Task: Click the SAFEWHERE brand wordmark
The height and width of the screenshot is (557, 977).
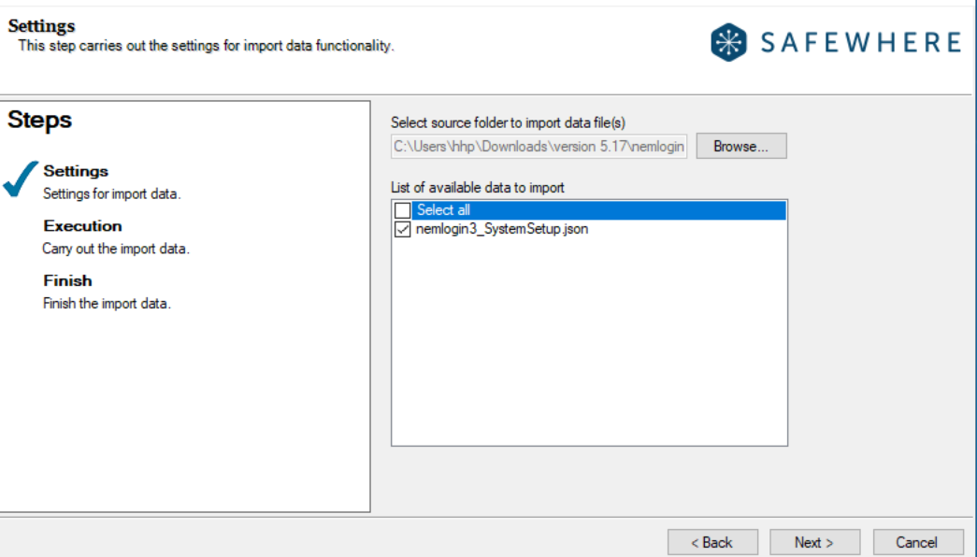Action: (861, 42)
